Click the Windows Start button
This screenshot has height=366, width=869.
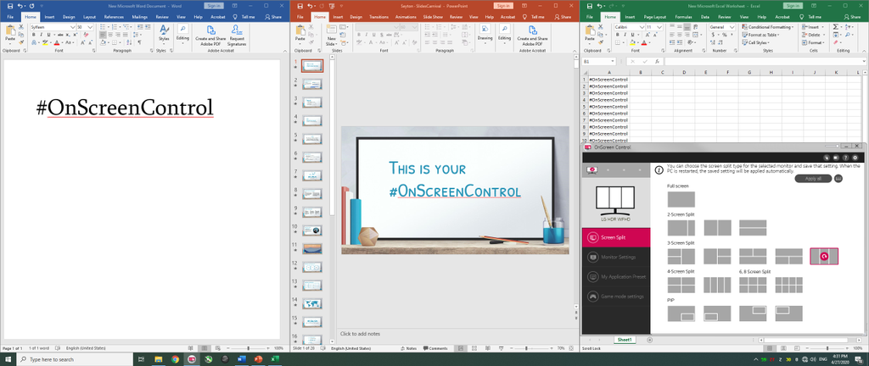(x=8, y=359)
